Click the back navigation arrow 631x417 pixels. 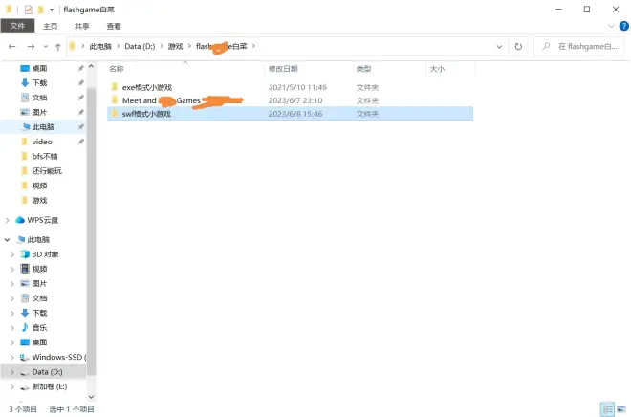point(11,46)
